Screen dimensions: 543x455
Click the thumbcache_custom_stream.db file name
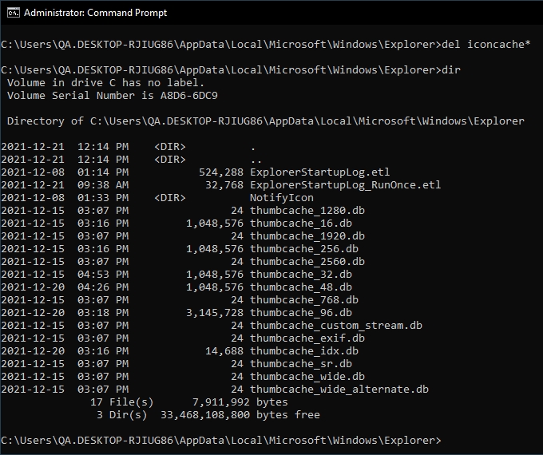pos(336,325)
